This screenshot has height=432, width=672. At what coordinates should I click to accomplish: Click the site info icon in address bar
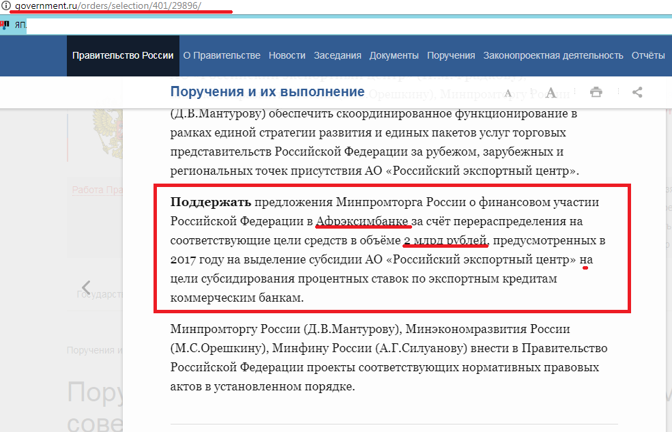[x=5, y=5]
